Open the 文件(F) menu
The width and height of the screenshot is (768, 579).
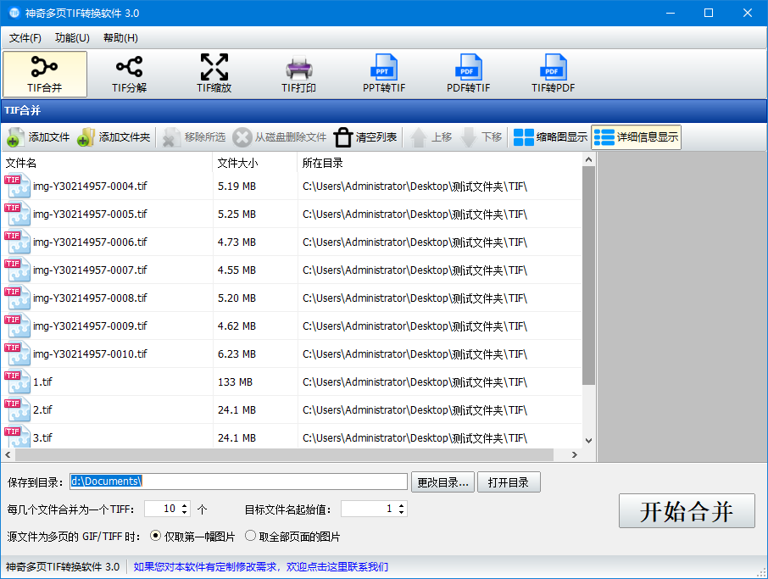(x=25, y=38)
